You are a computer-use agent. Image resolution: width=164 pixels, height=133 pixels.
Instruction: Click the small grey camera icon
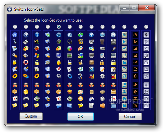(x=102, y=49)
